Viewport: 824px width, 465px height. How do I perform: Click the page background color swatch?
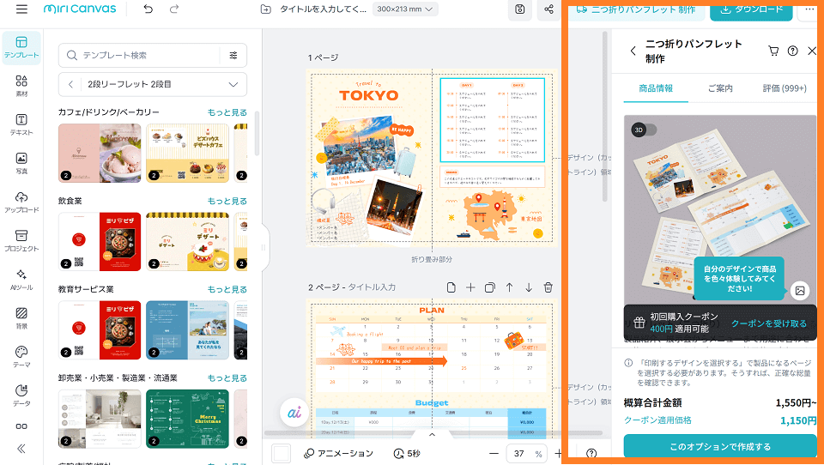(282, 453)
